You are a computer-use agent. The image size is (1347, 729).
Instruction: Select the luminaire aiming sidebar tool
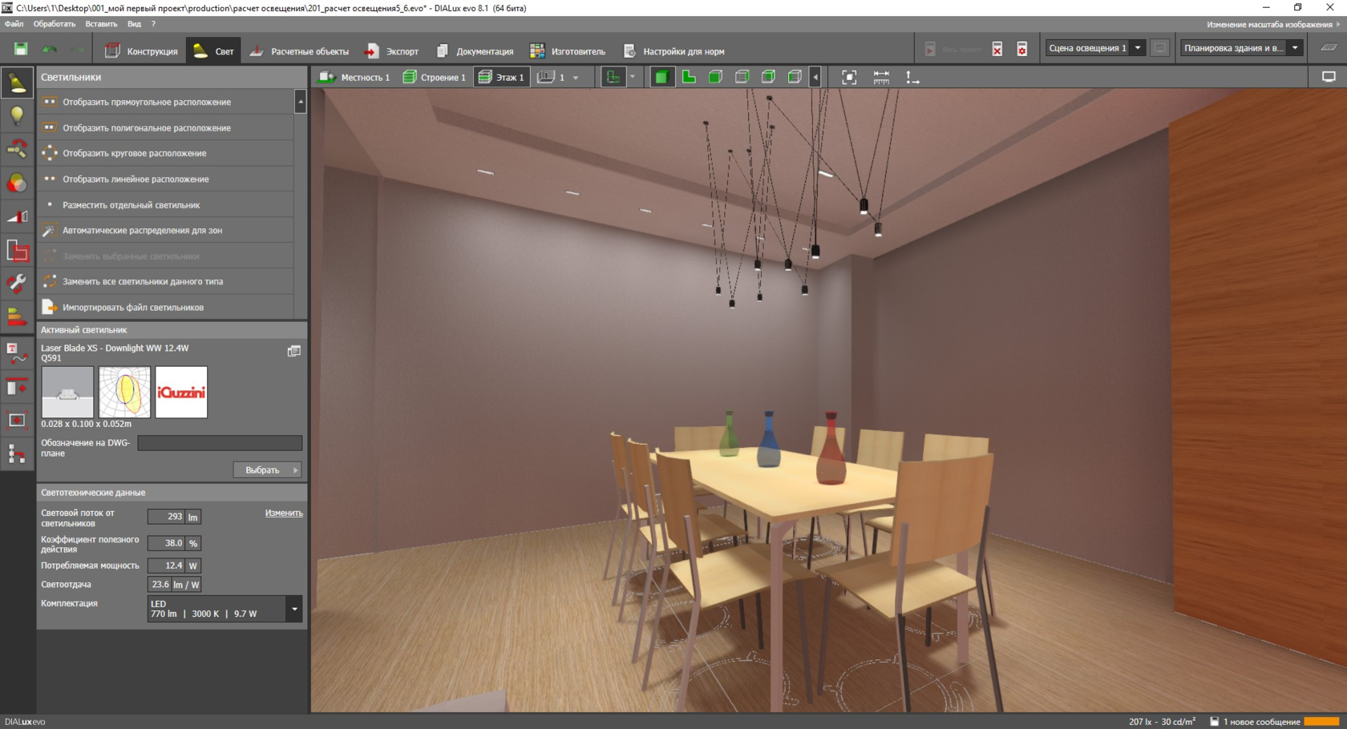tap(17, 150)
